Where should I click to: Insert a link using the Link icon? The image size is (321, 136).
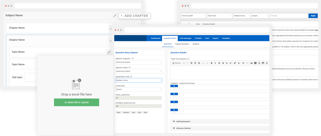243,63
